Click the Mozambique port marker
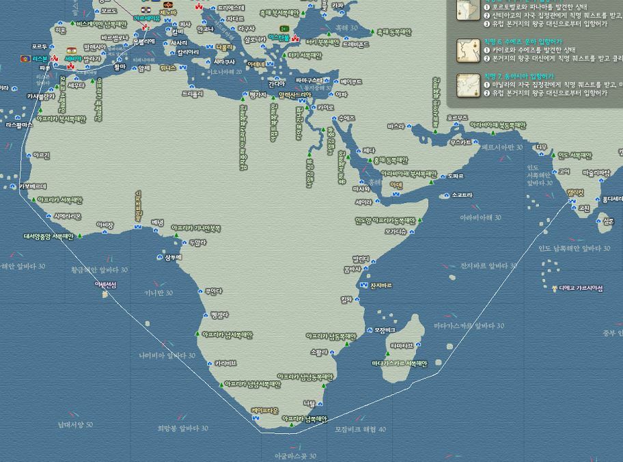The image size is (623, 462). [369, 331]
